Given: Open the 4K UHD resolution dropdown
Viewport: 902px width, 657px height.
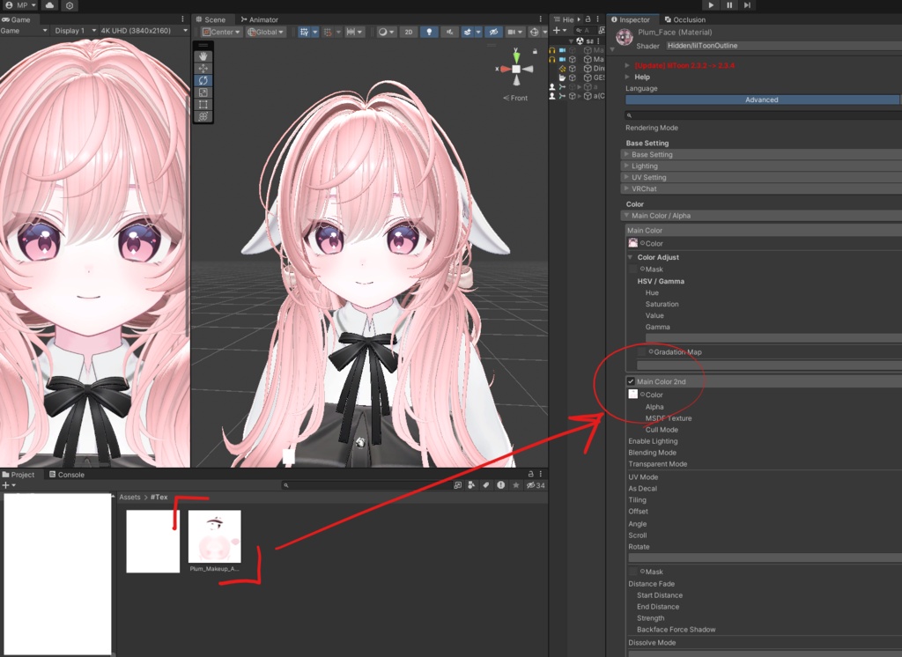Looking at the screenshot, I should pyautogui.click(x=144, y=31).
